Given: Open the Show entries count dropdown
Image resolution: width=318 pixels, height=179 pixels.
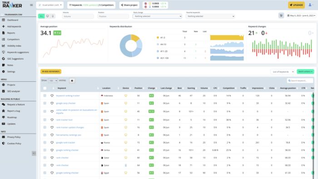Looking at the screenshot, I should tap(53, 81).
